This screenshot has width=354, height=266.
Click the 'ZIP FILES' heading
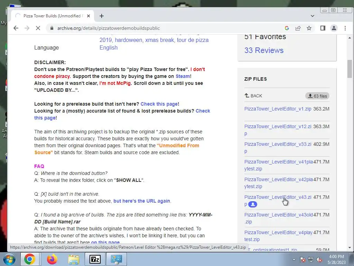255,79
